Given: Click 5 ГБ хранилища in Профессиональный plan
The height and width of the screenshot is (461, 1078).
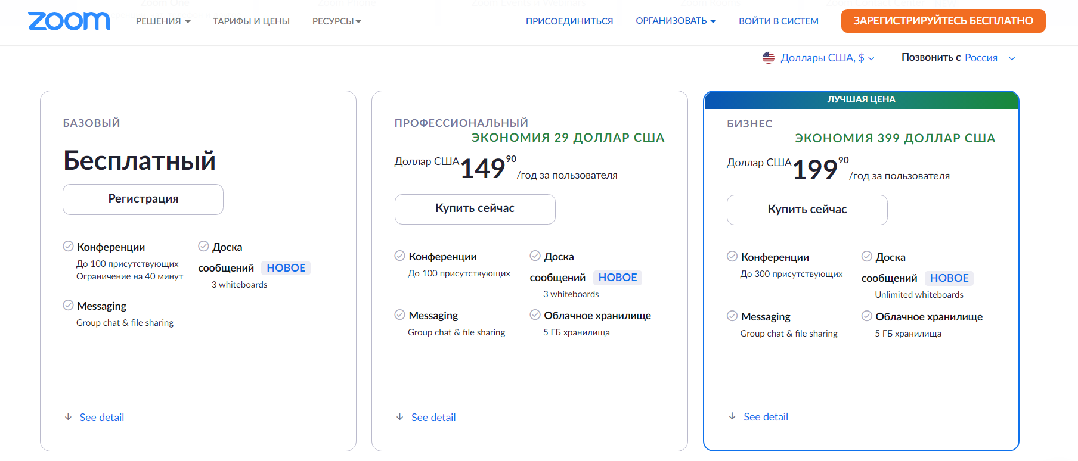Looking at the screenshot, I should click(x=576, y=332).
